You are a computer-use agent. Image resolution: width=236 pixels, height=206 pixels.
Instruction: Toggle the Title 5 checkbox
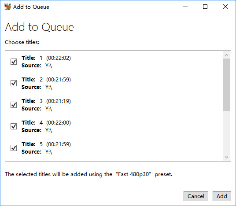pos(14,148)
